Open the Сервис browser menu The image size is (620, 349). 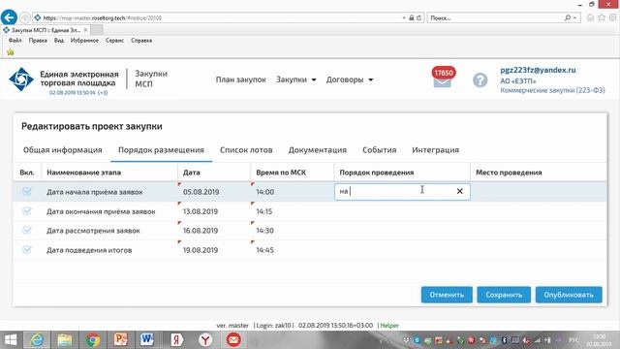(x=114, y=41)
